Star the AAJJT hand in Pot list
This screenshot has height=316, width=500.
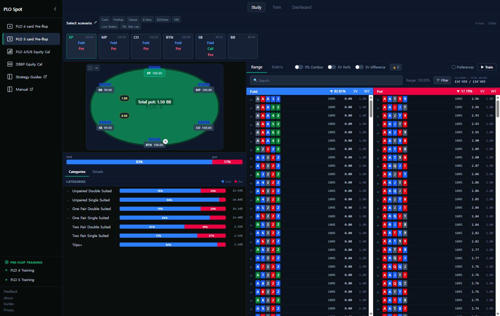[x=378, y=107]
